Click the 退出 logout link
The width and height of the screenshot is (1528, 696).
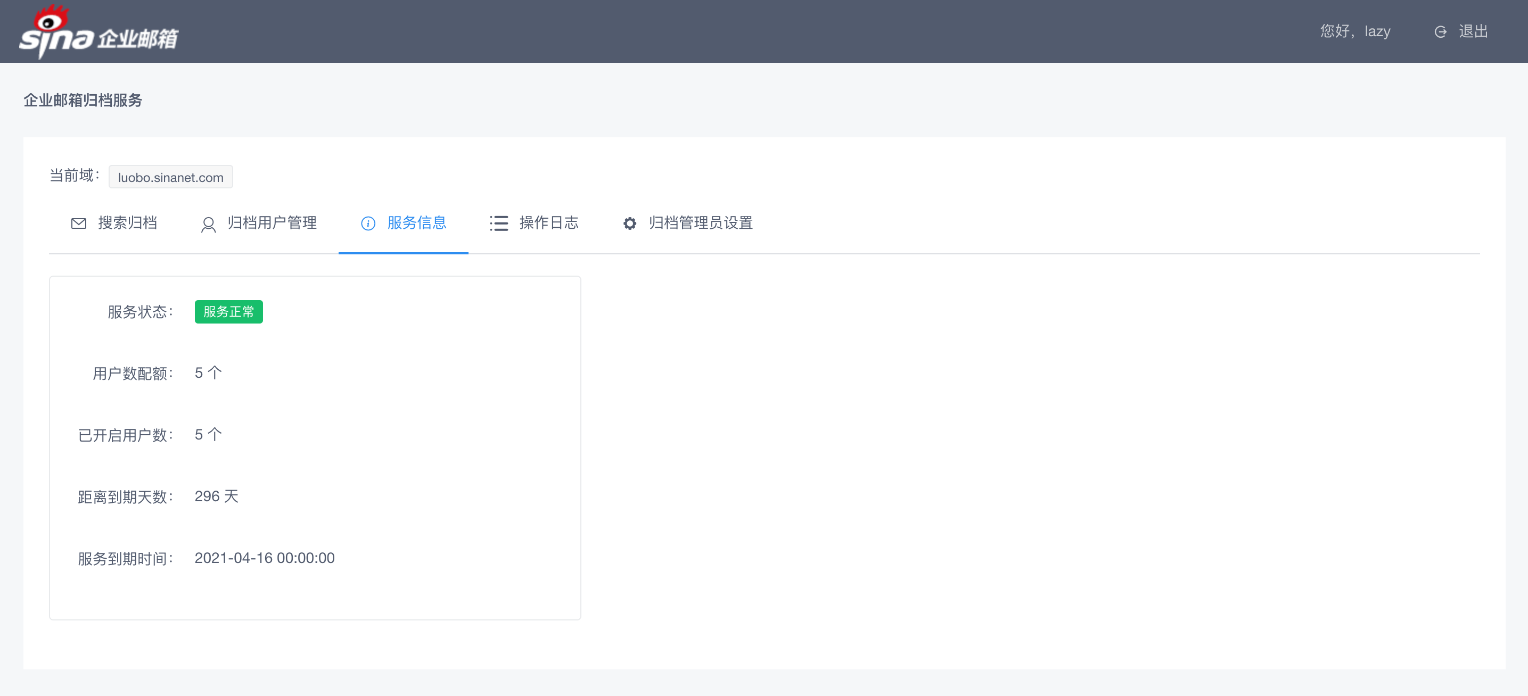coord(1474,31)
